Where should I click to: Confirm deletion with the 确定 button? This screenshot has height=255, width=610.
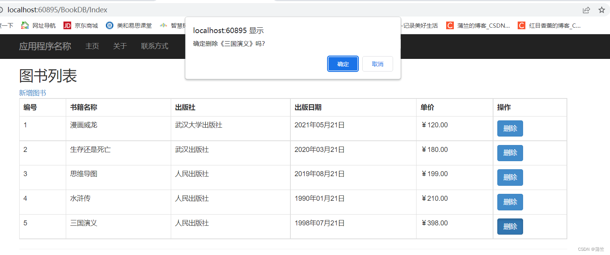pos(343,64)
